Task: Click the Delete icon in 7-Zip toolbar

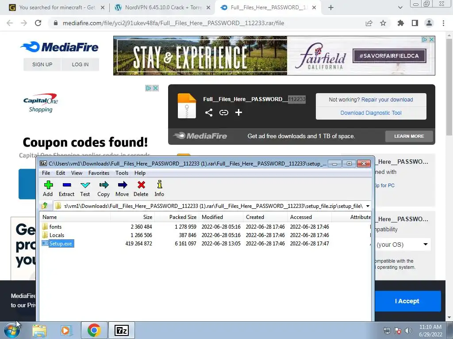Action: coord(141,185)
